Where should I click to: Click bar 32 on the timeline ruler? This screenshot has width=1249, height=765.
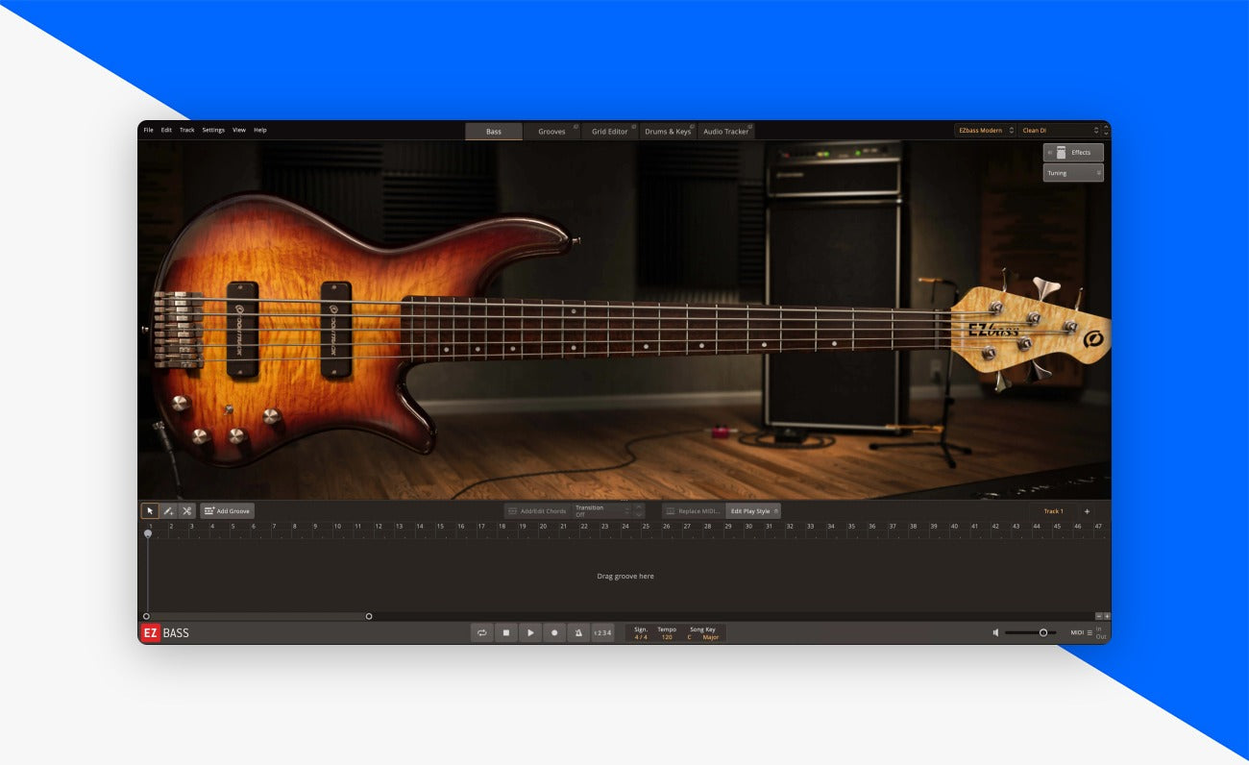[790, 527]
